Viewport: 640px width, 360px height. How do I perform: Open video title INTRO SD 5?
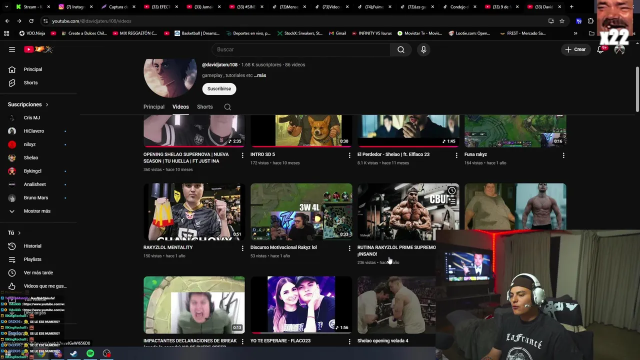262,154
